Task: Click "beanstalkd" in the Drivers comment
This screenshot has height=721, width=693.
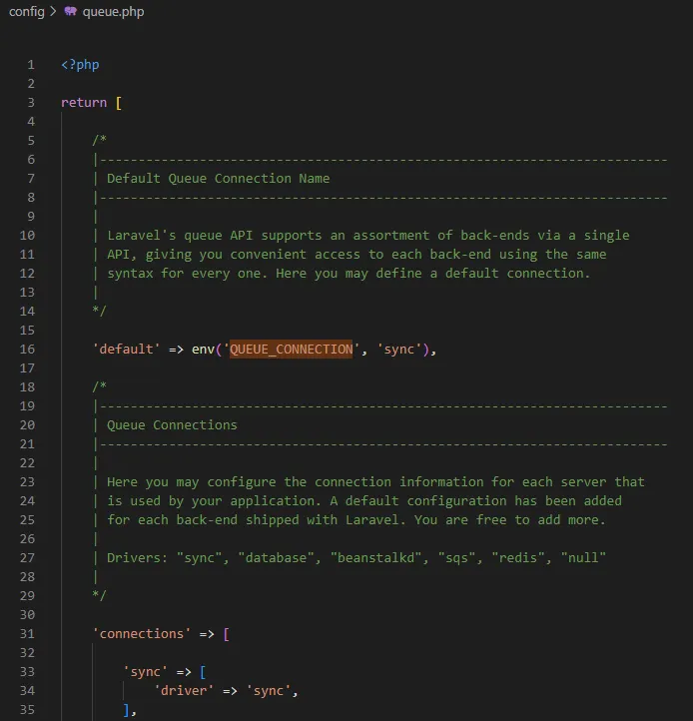Action: (376, 558)
